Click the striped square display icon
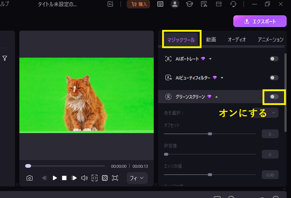The width and height of the screenshot is (291, 198). pos(105,178)
